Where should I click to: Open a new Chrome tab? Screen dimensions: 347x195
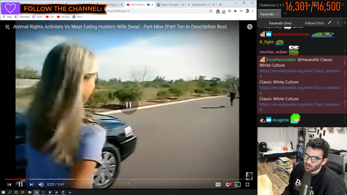[220, 5]
